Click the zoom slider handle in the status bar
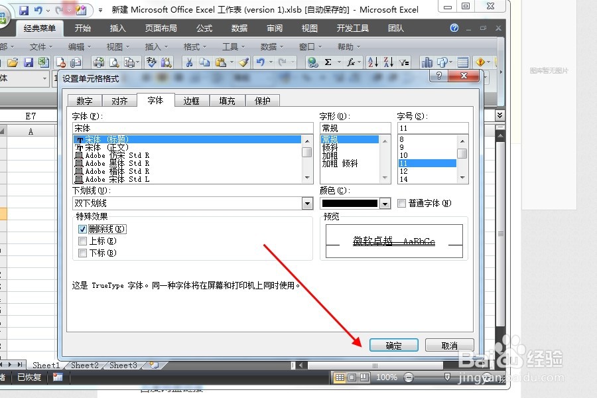 click(x=447, y=377)
